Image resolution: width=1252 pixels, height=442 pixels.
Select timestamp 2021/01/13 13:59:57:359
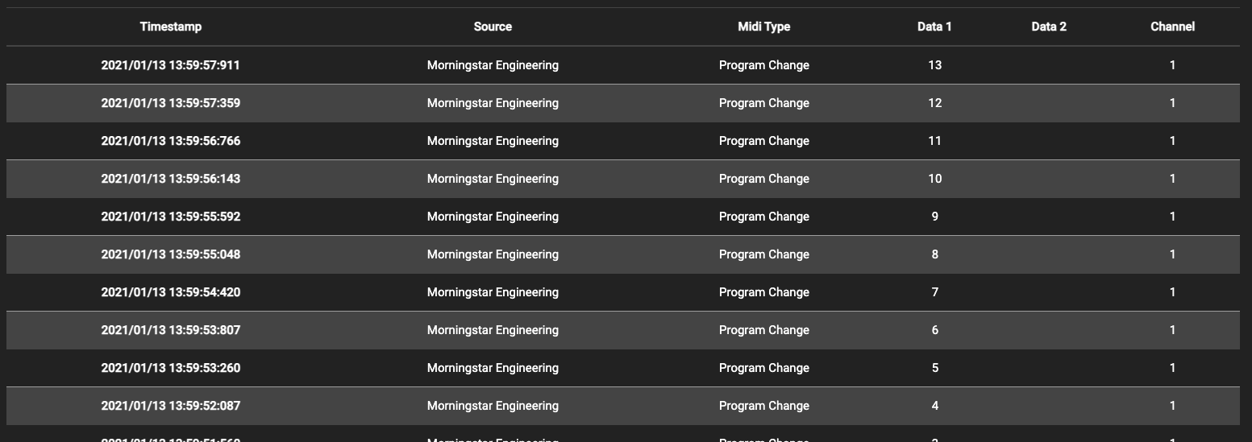(171, 103)
